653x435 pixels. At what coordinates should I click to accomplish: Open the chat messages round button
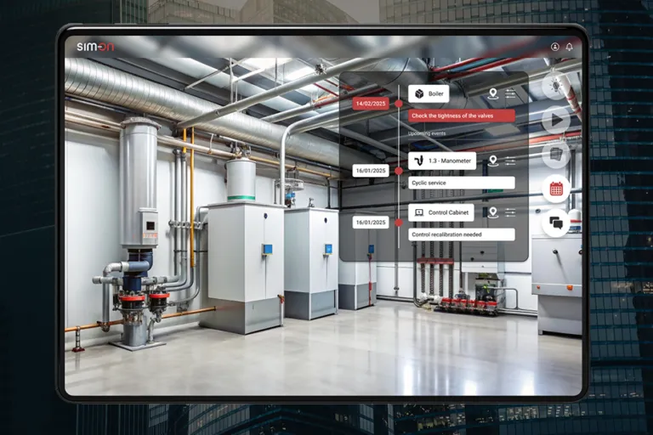coord(556,223)
